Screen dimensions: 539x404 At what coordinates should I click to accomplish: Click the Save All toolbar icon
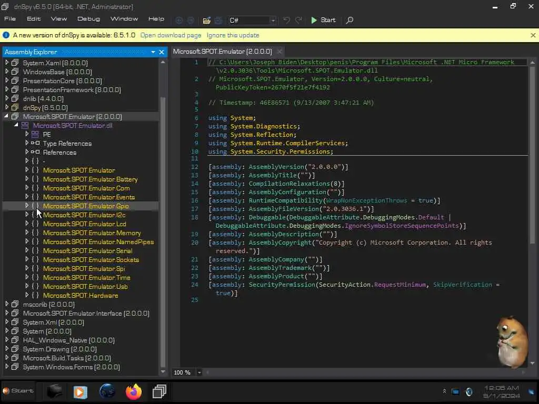218,21
